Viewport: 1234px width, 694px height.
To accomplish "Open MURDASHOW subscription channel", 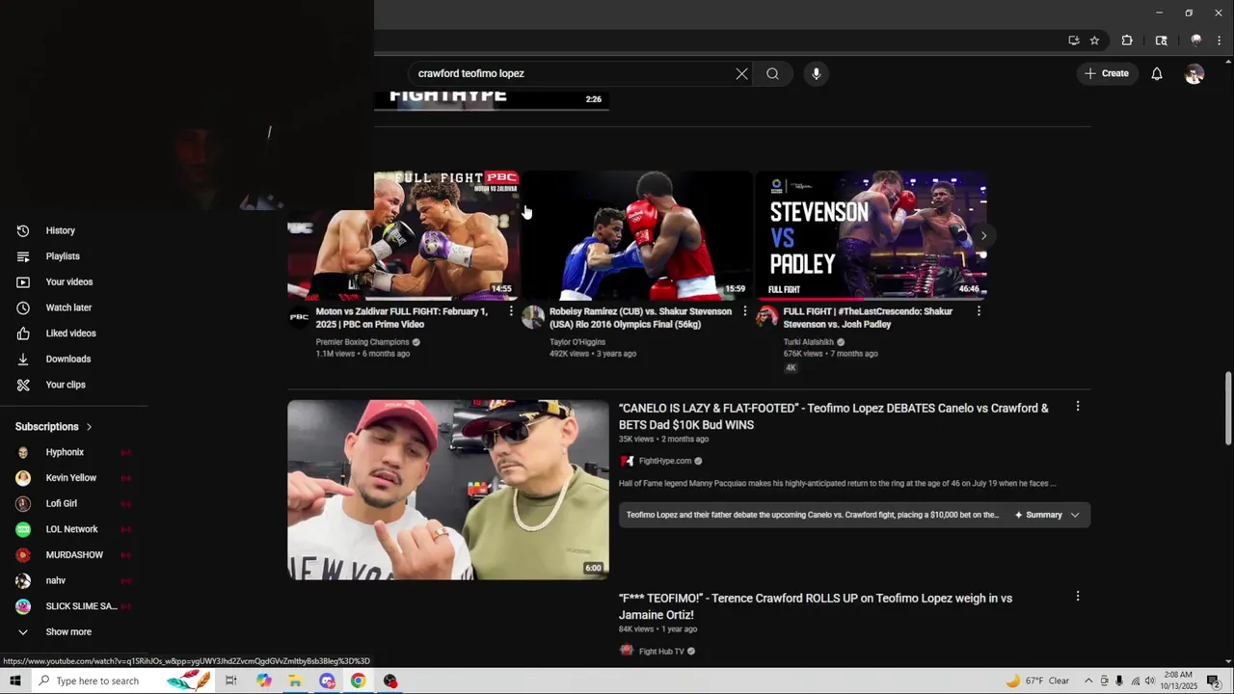I will [74, 555].
